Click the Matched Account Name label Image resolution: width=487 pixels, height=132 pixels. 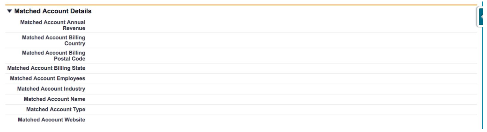pyautogui.click(x=54, y=99)
